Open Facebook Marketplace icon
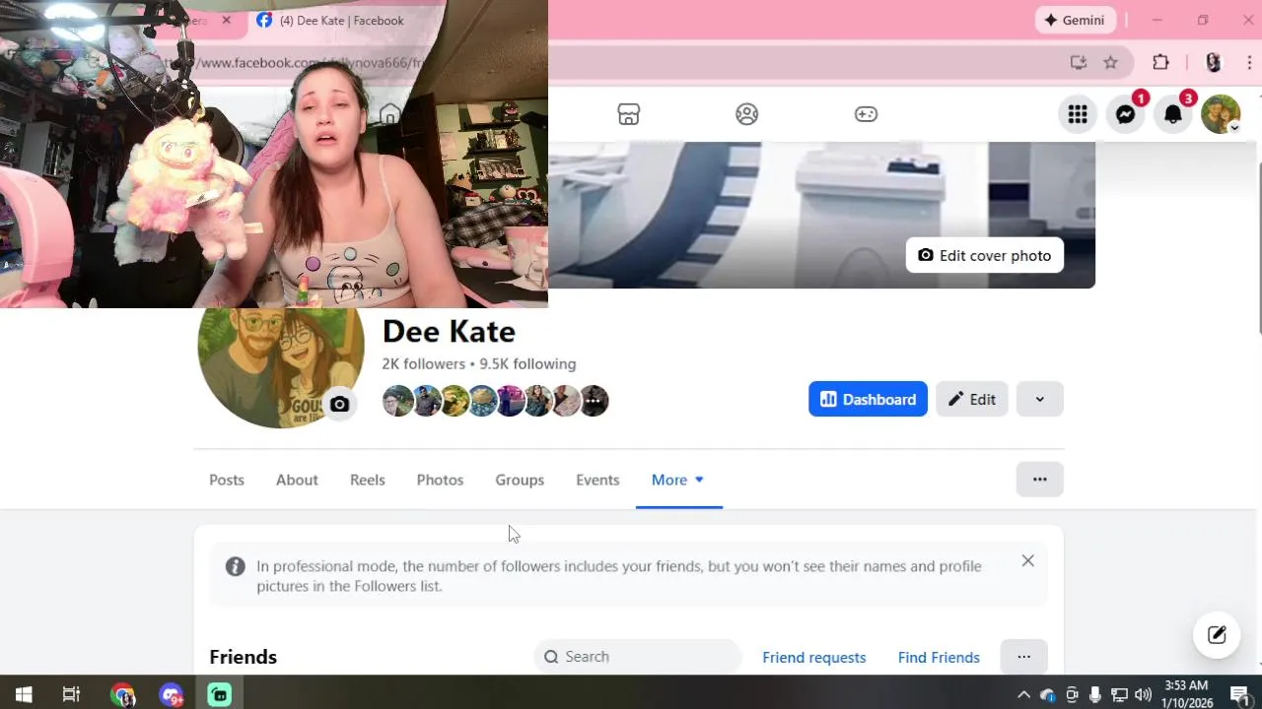The image size is (1262, 709). click(628, 114)
